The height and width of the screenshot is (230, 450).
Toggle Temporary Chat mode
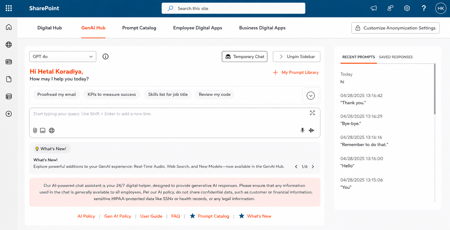[245, 57]
